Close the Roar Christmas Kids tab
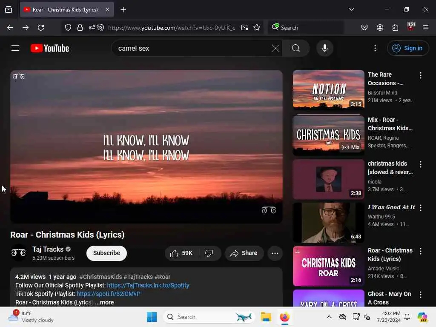Viewport: 436px width, 327px height. tap(107, 10)
